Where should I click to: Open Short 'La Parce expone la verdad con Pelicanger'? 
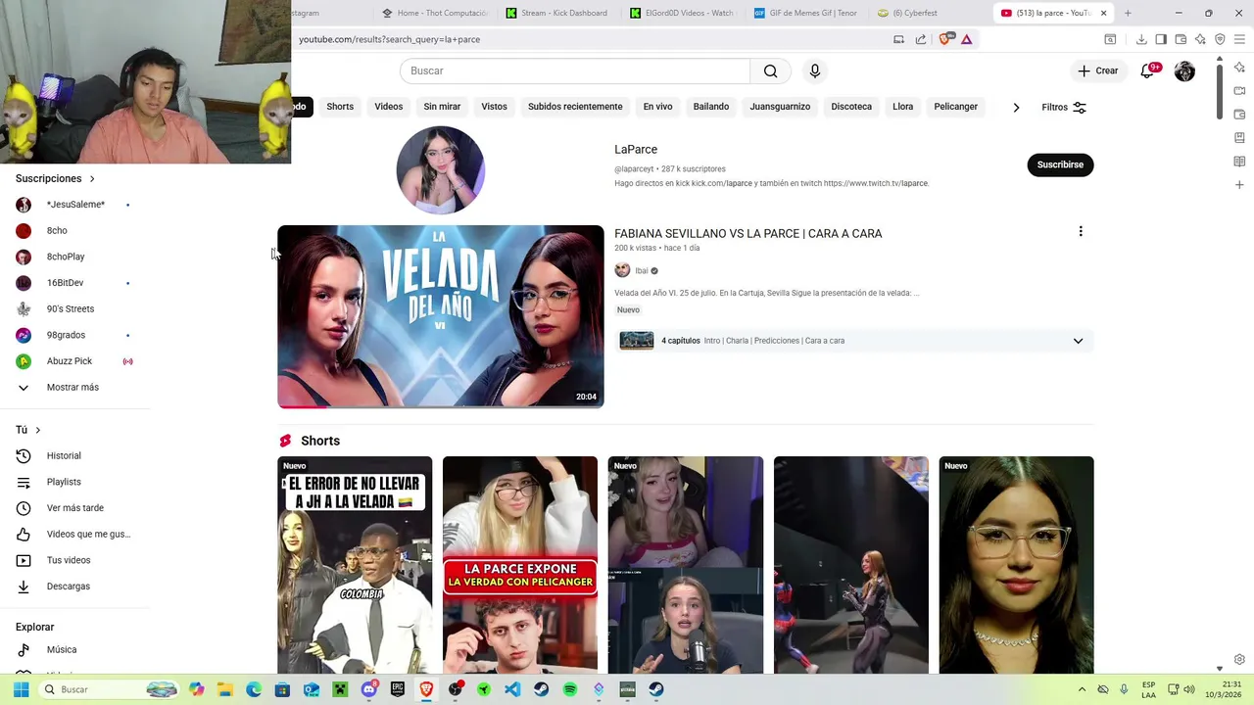[520, 565]
